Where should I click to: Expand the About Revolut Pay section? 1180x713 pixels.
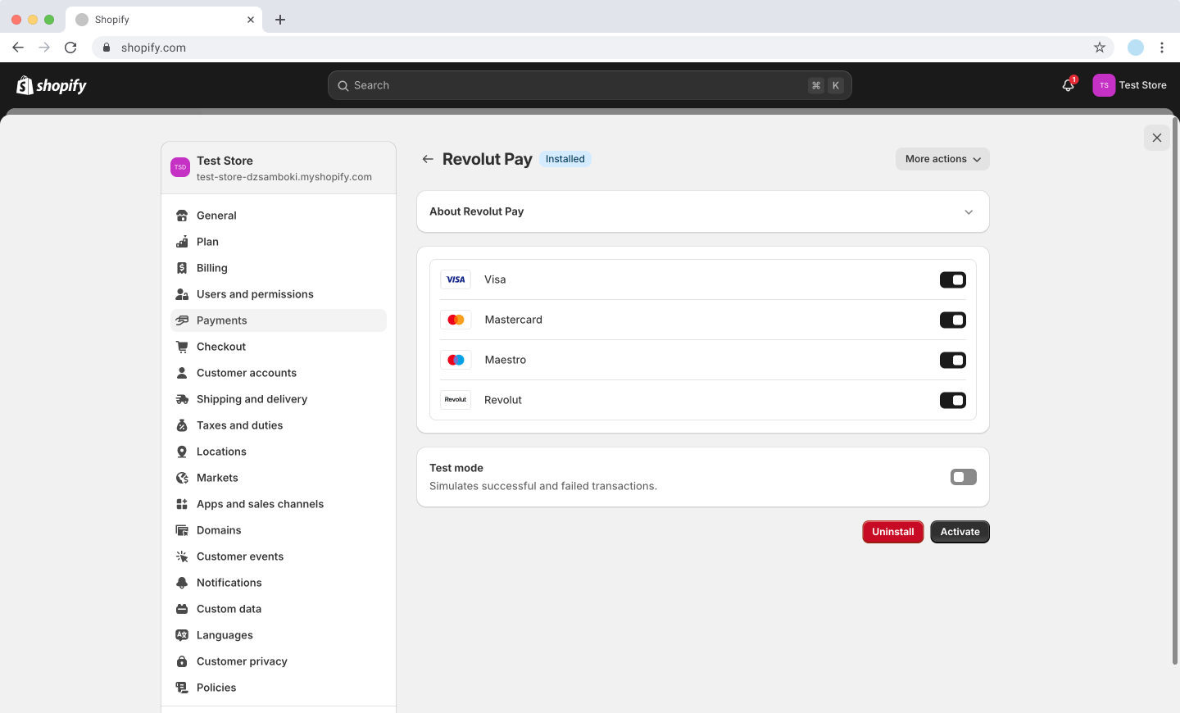(x=703, y=211)
